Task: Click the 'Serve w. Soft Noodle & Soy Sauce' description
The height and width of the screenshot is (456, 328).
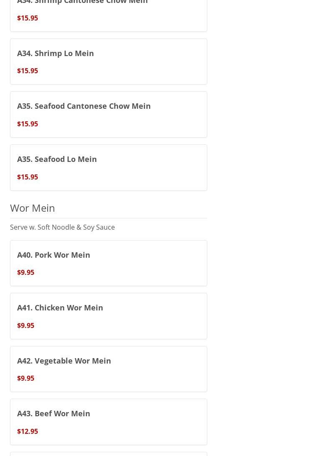Action: [62, 227]
